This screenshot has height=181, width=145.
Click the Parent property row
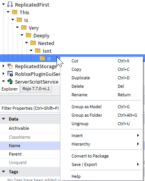tap(30, 154)
